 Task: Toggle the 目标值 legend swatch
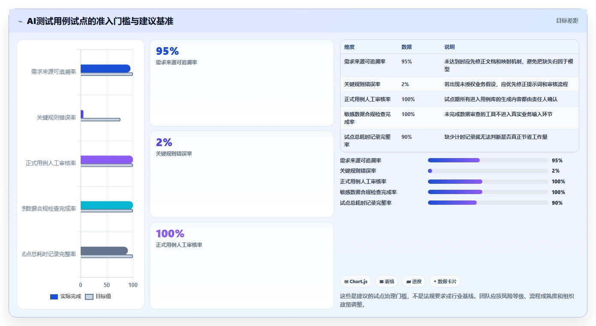click(x=89, y=296)
